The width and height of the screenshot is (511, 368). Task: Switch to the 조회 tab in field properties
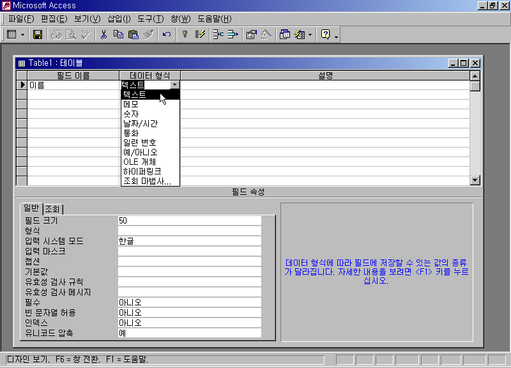(52, 209)
